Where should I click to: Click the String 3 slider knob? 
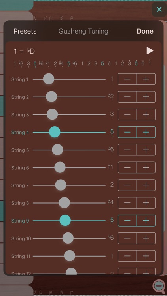(52, 114)
